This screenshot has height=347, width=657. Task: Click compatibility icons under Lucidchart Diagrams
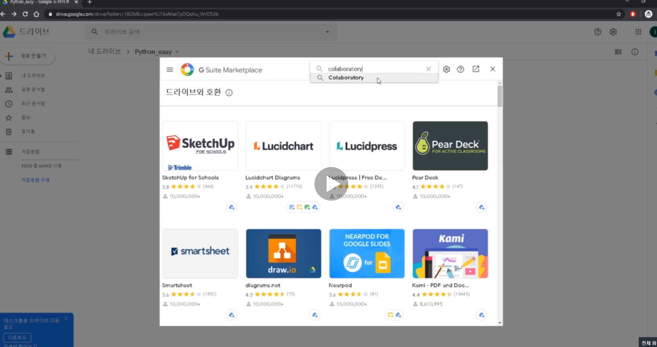[303, 207]
